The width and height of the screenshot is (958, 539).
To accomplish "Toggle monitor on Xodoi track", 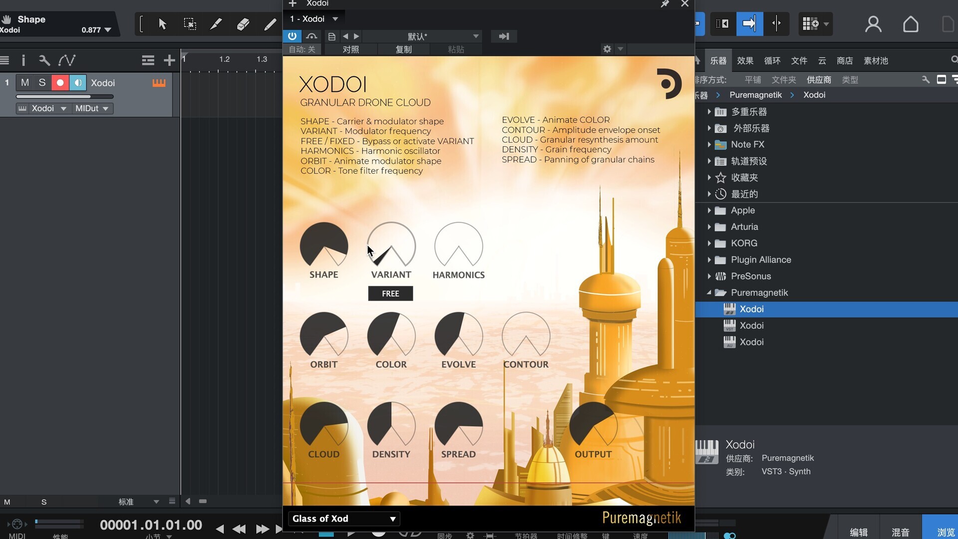I will click(x=77, y=82).
